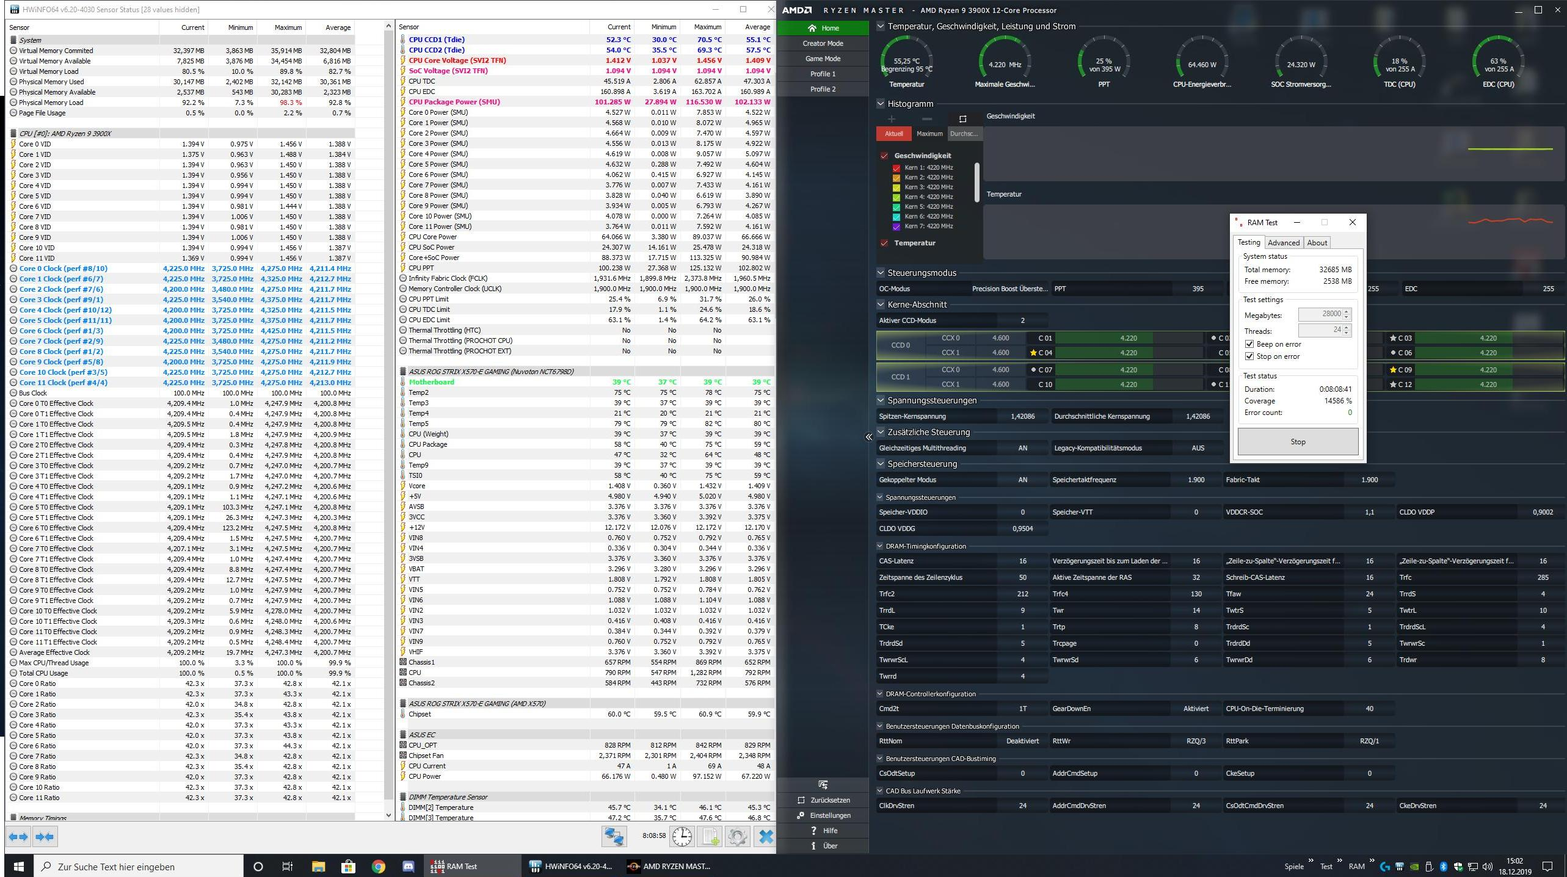Collapse DRAM-Timingkonfiguration section

click(880, 546)
